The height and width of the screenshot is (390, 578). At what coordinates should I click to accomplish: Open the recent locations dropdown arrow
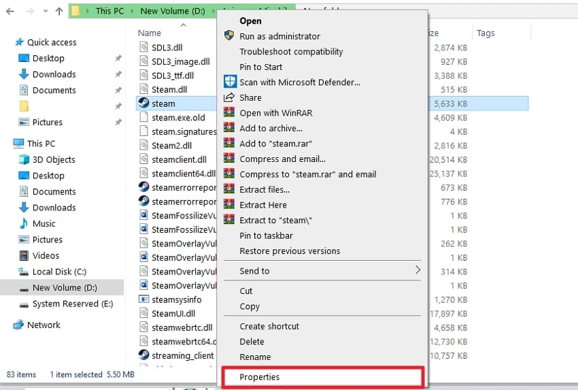click(46, 11)
